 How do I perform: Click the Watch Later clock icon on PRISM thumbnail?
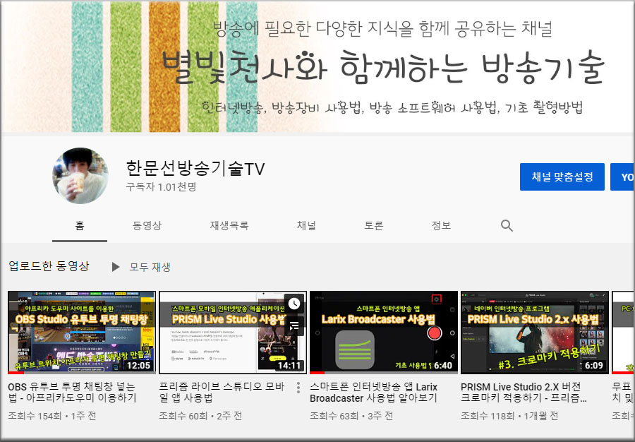(x=294, y=304)
